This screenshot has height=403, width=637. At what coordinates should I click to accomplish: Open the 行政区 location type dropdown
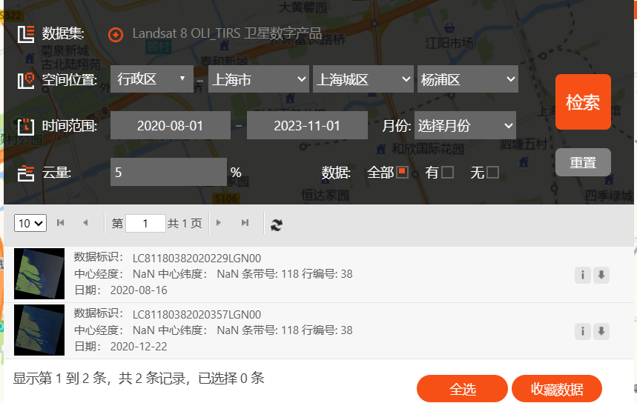point(152,79)
